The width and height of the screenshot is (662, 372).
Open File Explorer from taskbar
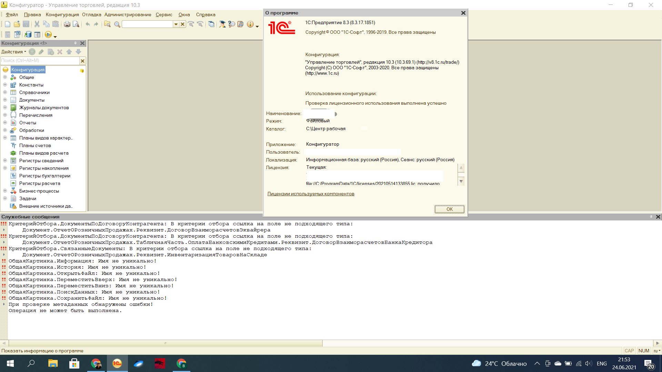53,363
